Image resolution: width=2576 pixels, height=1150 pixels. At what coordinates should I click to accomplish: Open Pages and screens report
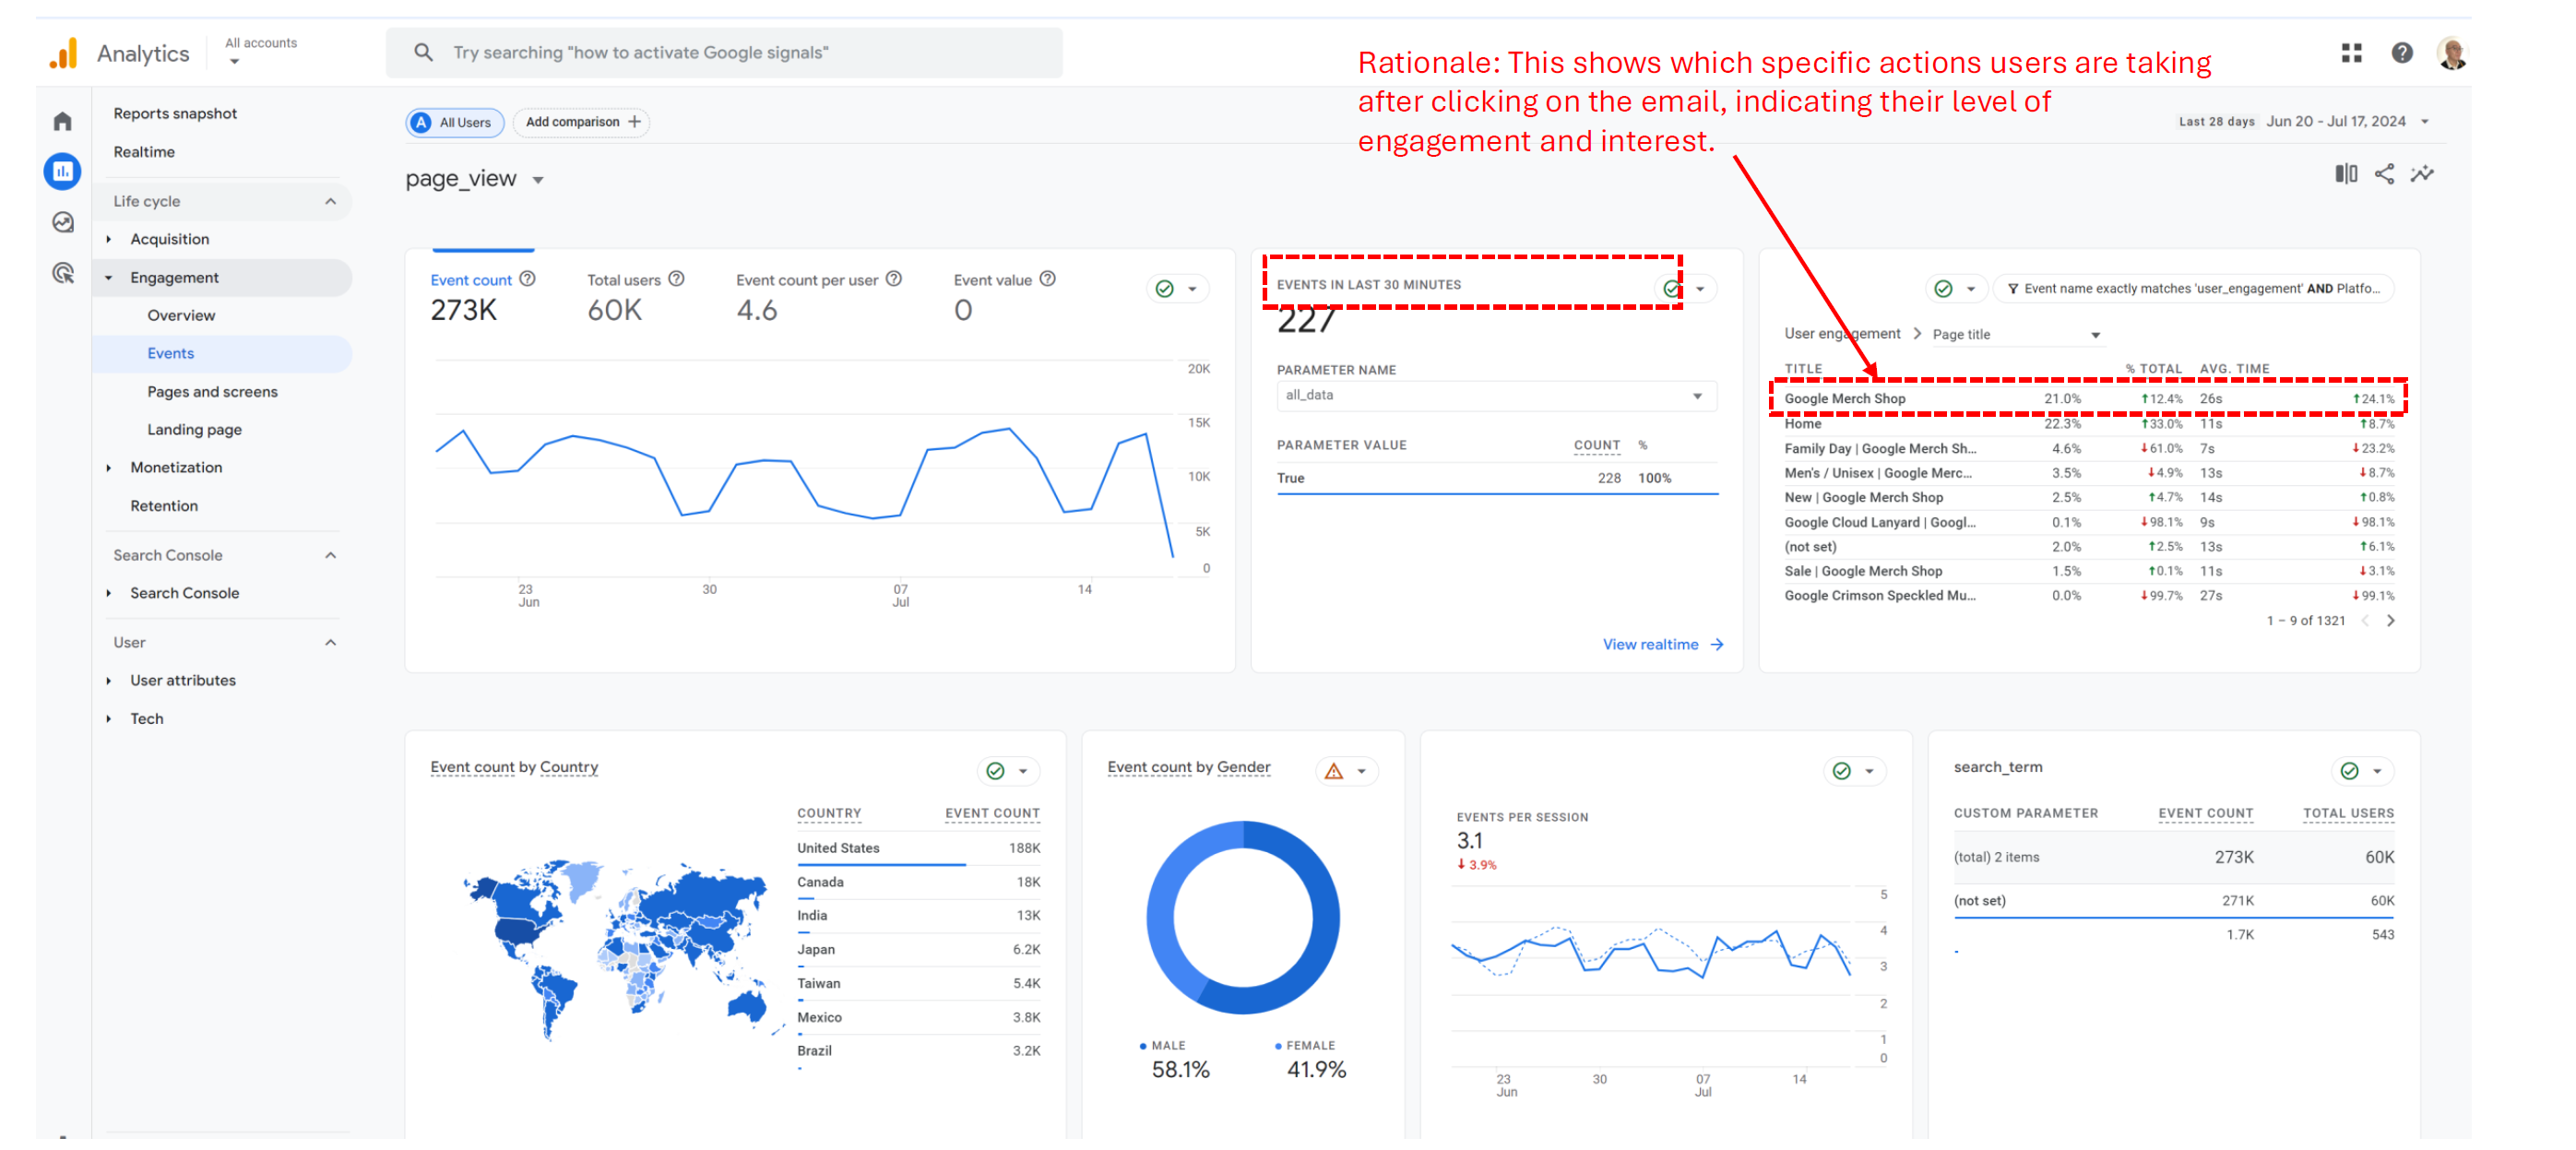tap(212, 392)
